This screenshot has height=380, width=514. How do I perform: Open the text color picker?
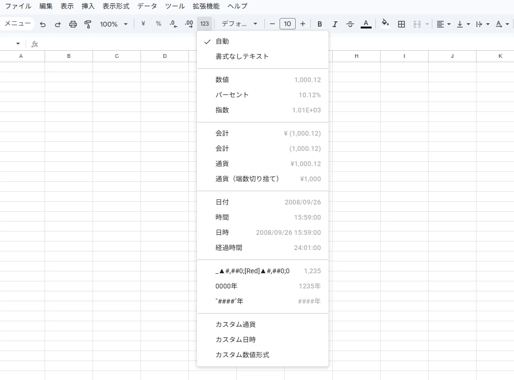[366, 24]
